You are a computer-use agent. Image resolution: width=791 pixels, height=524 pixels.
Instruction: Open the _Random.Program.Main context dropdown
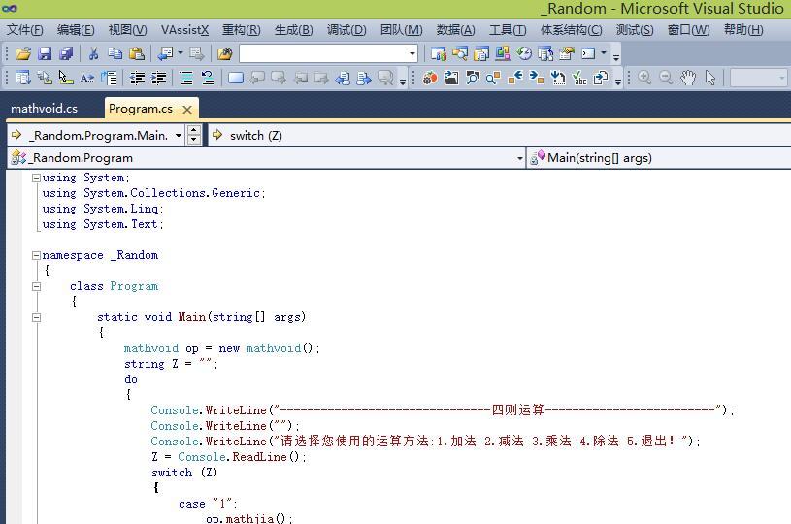tap(179, 136)
